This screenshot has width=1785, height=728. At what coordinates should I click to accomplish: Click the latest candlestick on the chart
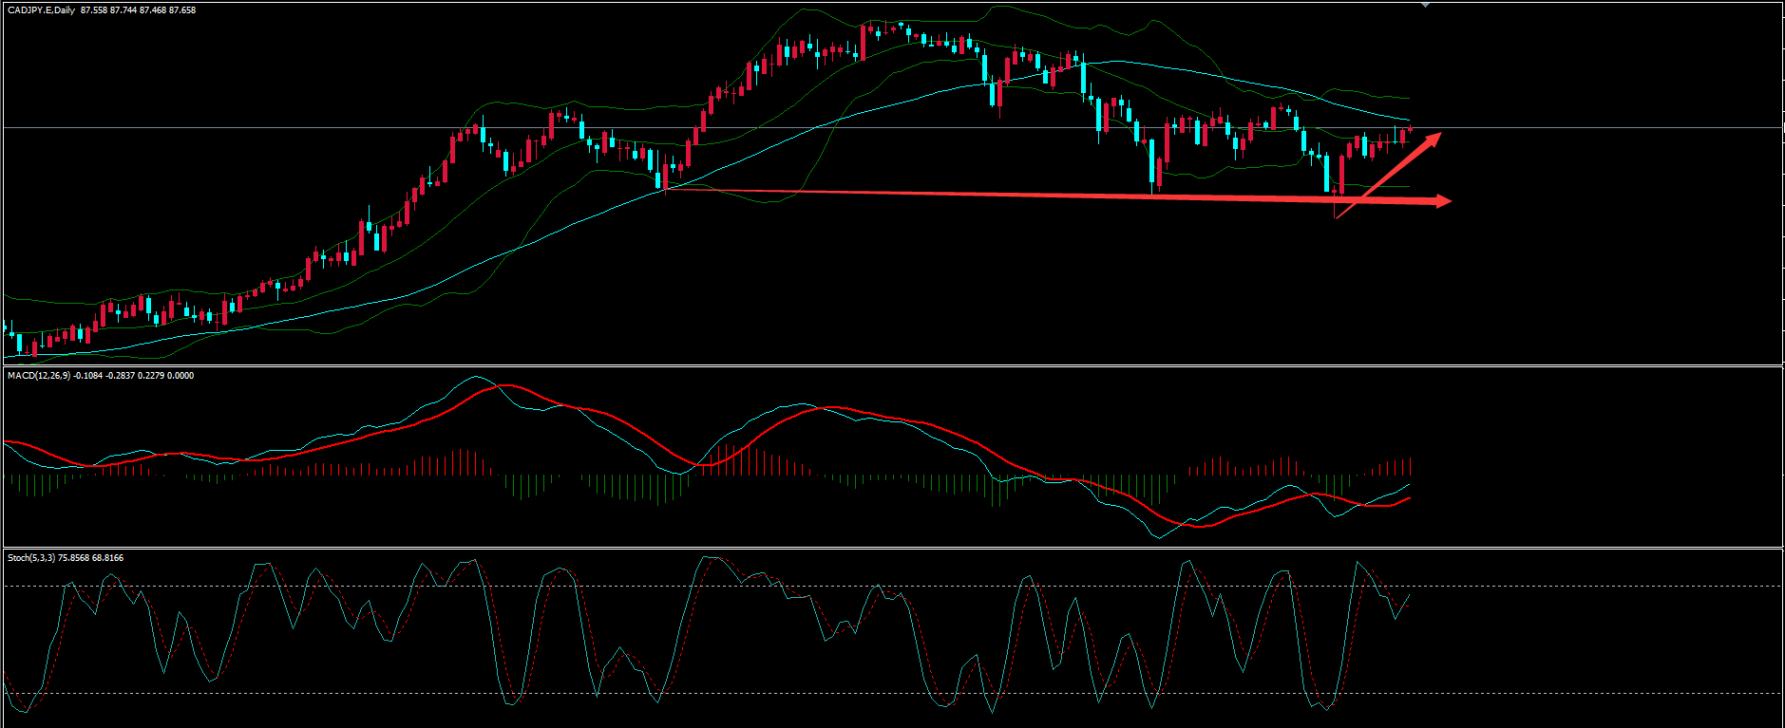pos(1411,129)
